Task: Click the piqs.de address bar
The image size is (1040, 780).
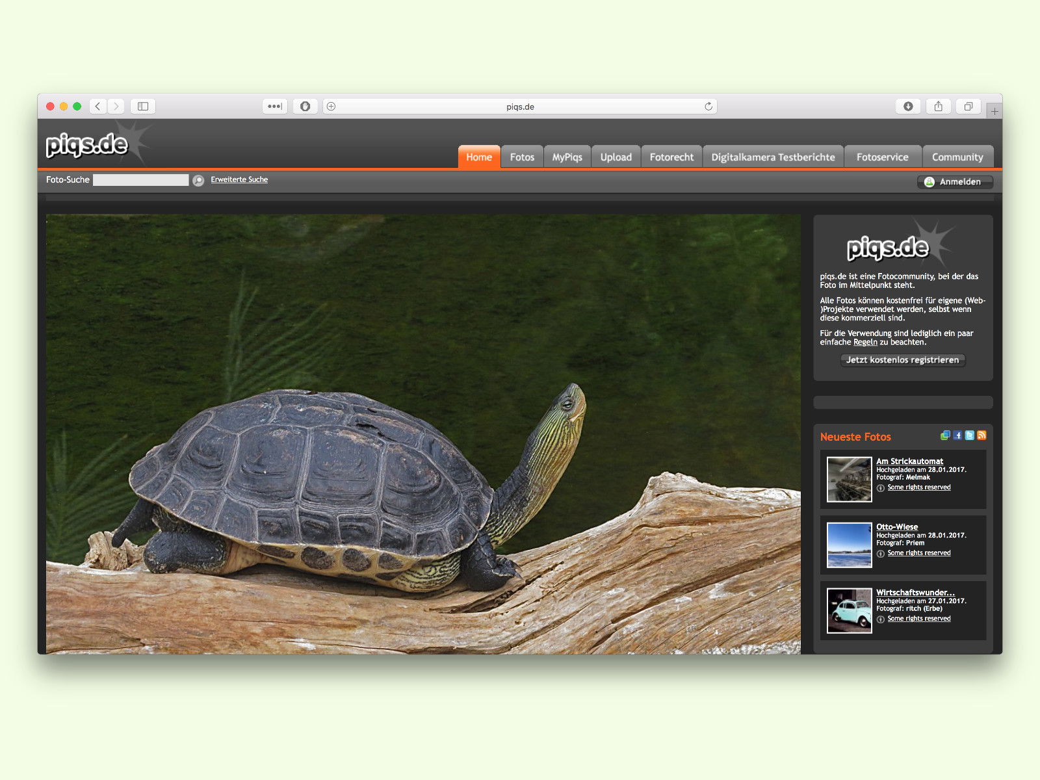Action: 520,106
